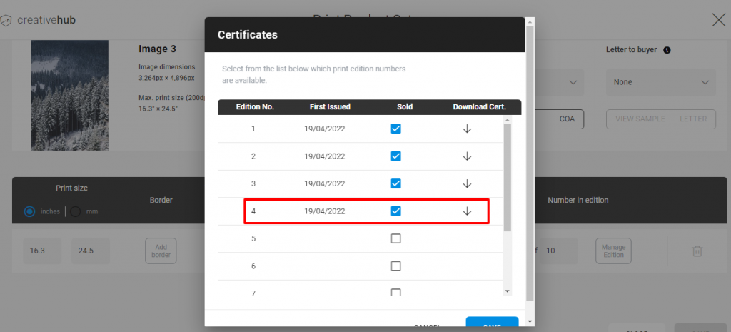
Task: Click the 24.5 height input field
Action: click(91, 251)
